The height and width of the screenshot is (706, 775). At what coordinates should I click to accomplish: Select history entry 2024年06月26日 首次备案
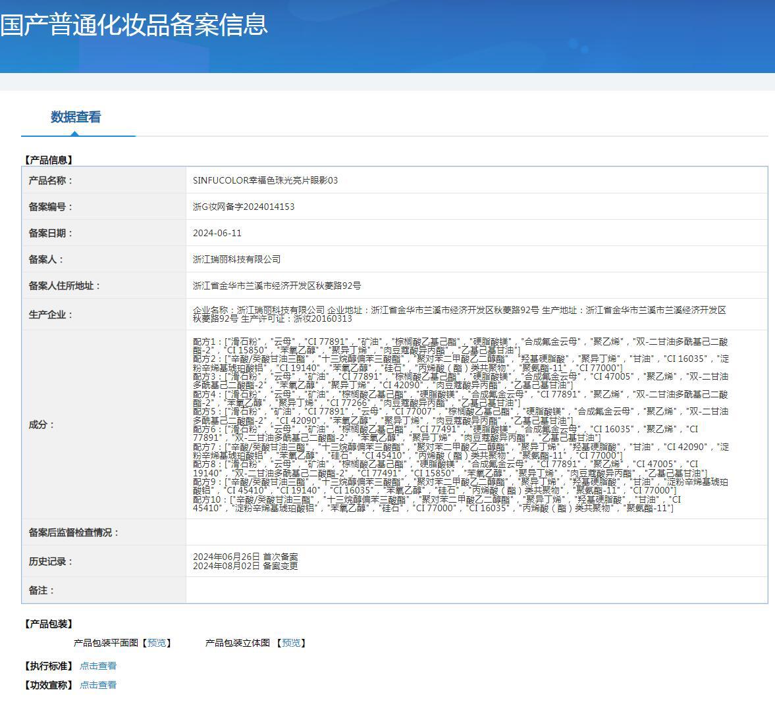(x=245, y=557)
